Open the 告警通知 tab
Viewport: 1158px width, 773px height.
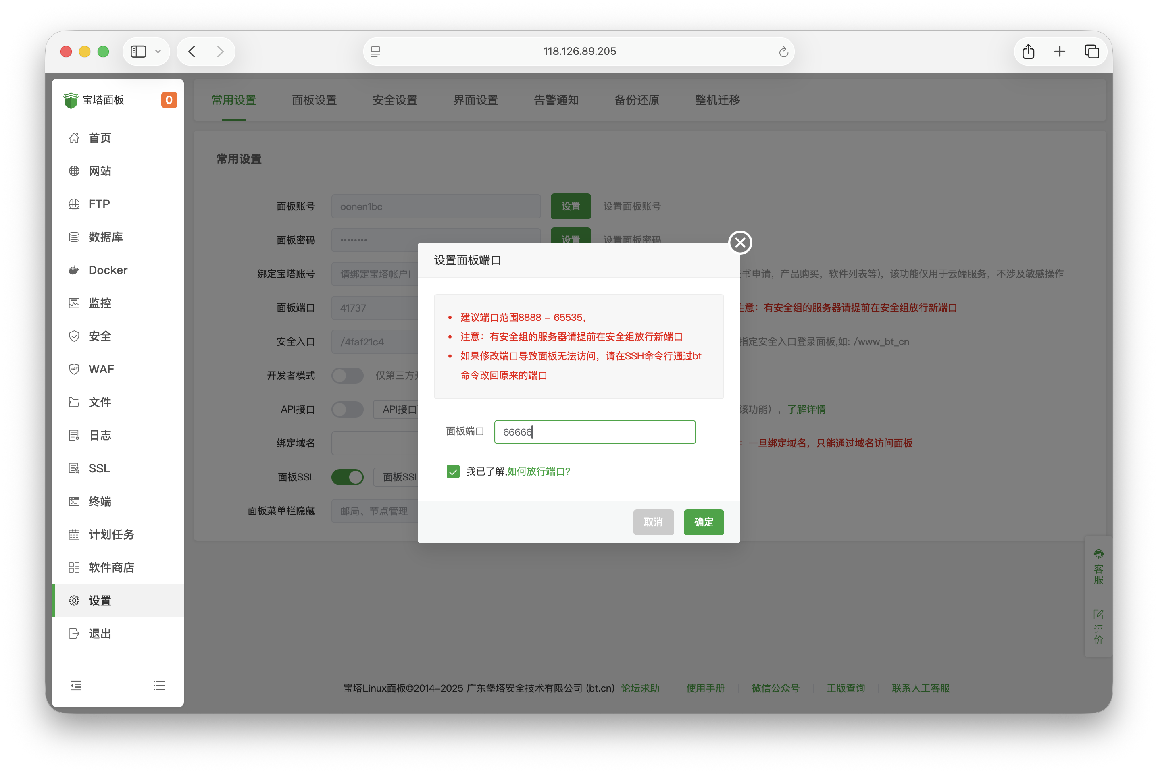coord(556,100)
